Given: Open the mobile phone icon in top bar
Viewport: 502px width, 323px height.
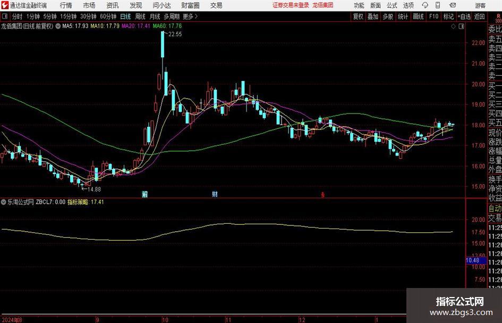Looking at the screenshot, I should pyautogui.click(x=438, y=5).
